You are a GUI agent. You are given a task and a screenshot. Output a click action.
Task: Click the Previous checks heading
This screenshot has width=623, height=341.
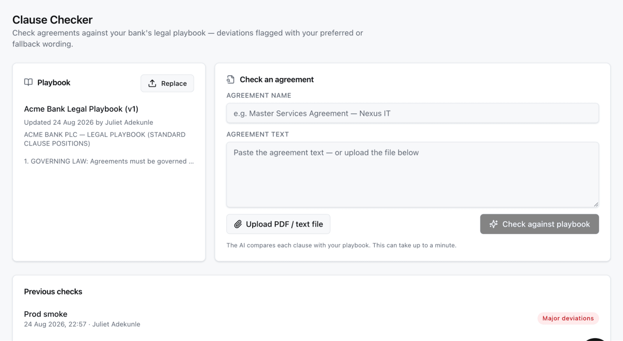[x=53, y=292]
